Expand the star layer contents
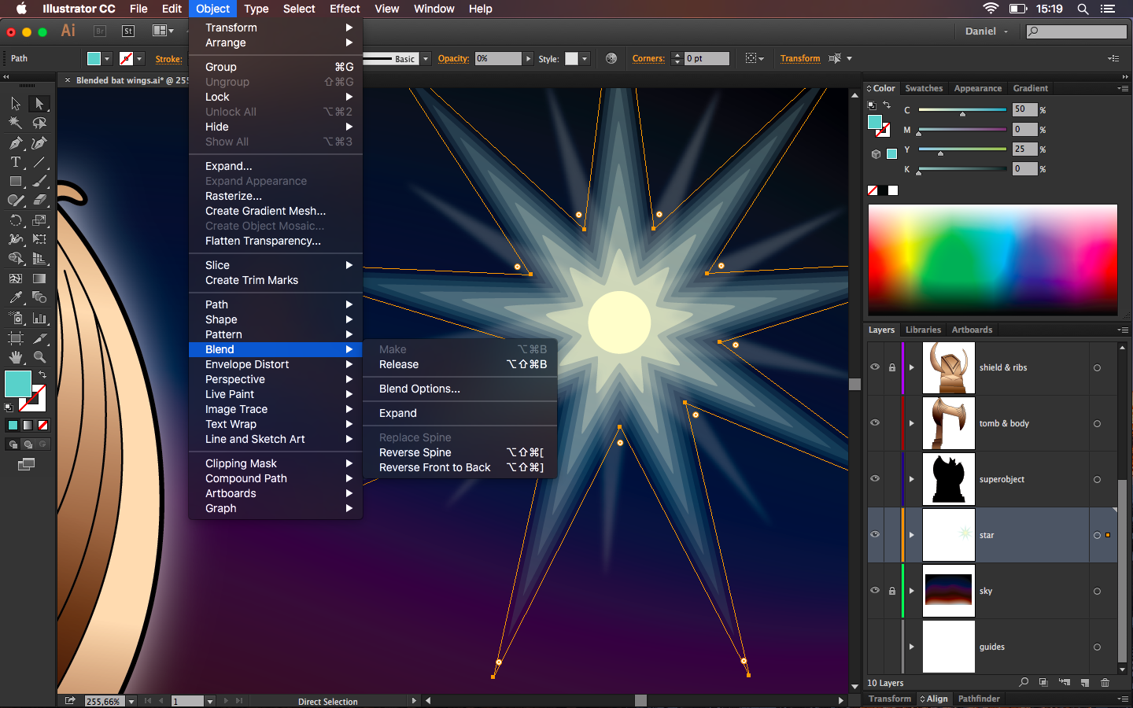Viewport: 1133px width, 708px height. click(912, 535)
